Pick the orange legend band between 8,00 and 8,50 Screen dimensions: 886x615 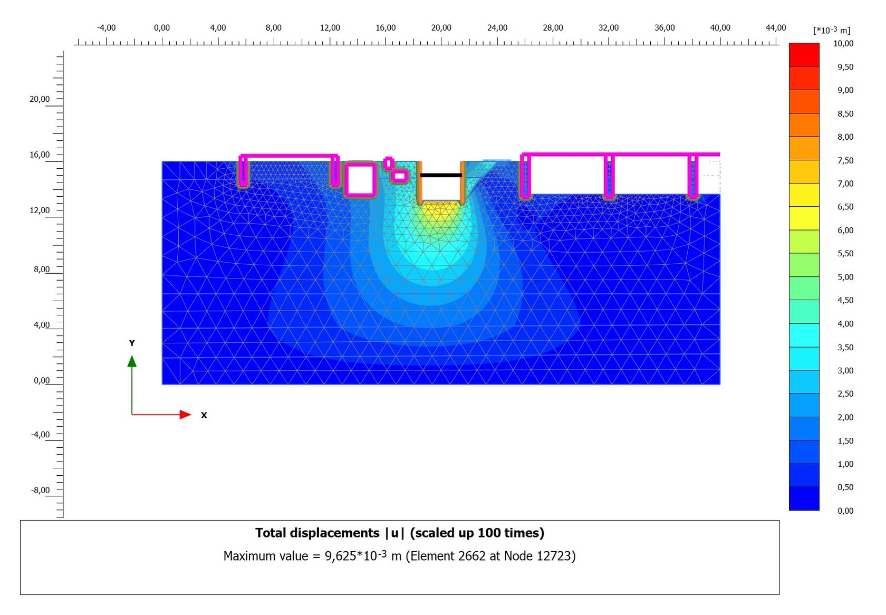(x=804, y=125)
